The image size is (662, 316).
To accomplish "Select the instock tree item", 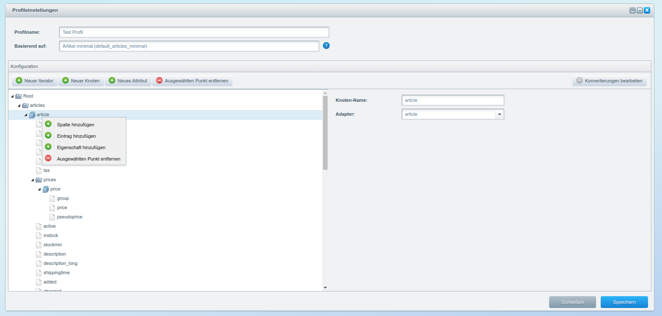I will pos(51,235).
